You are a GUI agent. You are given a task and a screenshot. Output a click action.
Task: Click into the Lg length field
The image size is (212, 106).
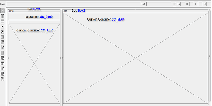pos(183,4)
